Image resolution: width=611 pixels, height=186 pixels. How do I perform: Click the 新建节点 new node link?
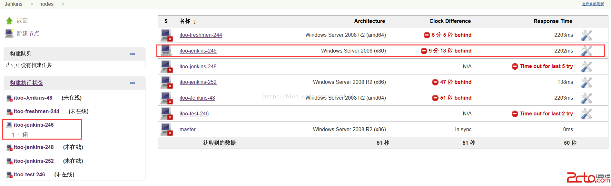coord(28,34)
